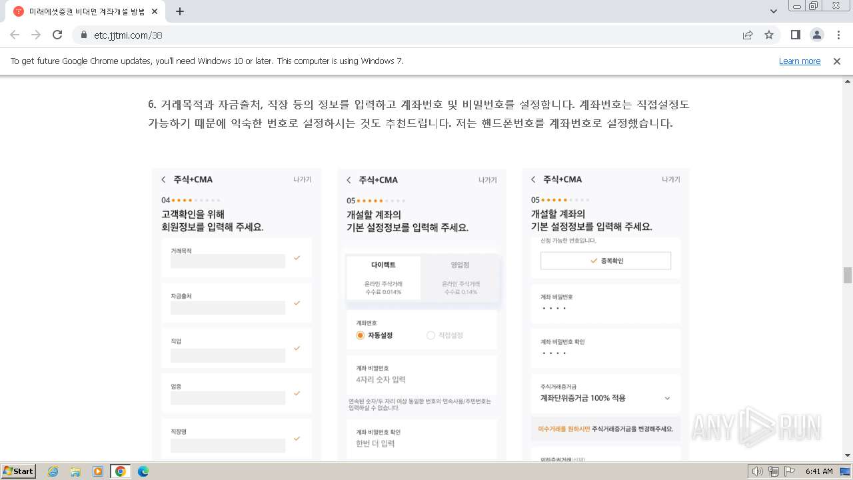Open the Learn more link
The width and height of the screenshot is (853, 480).
click(x=800, y=61)
